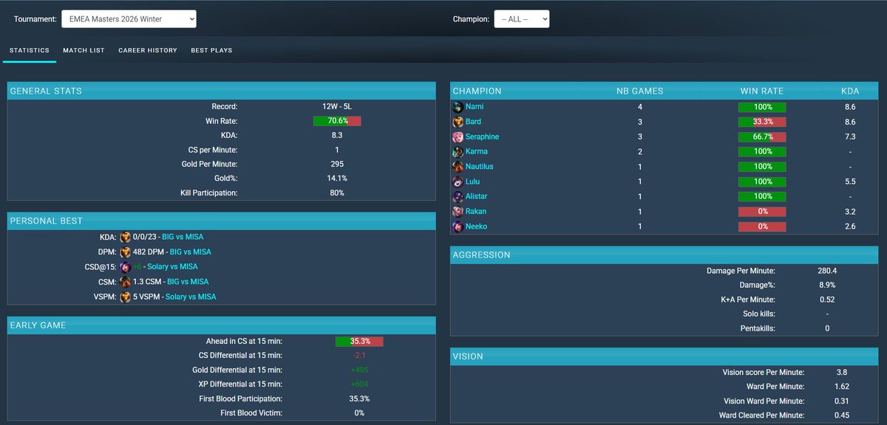Open the Bard champion link
887x425 pixels.
(x=473, y=122)
